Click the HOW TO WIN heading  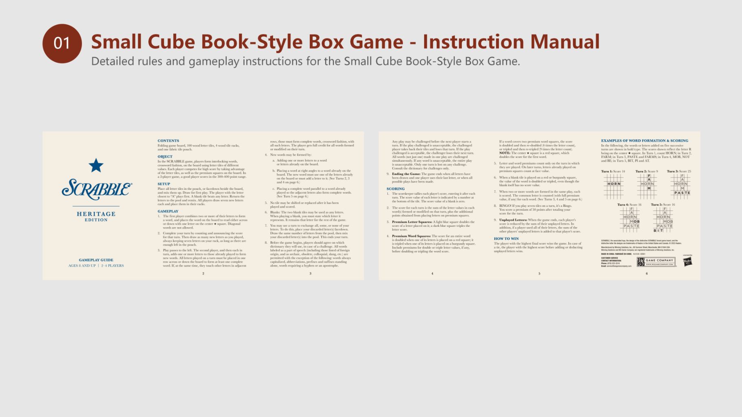506,239
